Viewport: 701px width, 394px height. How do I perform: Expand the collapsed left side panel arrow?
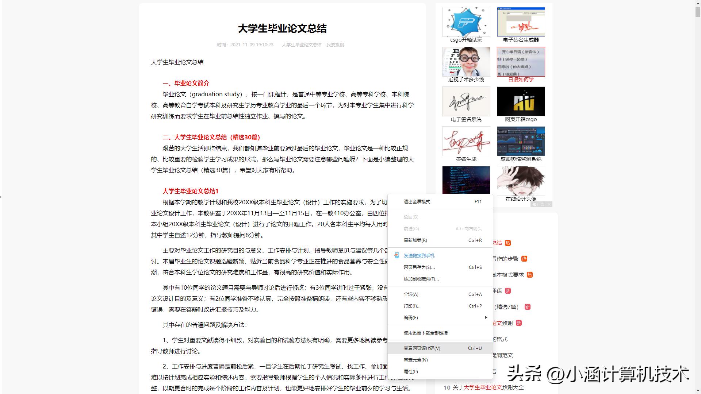pyautogui.click(x=1, y=197)
